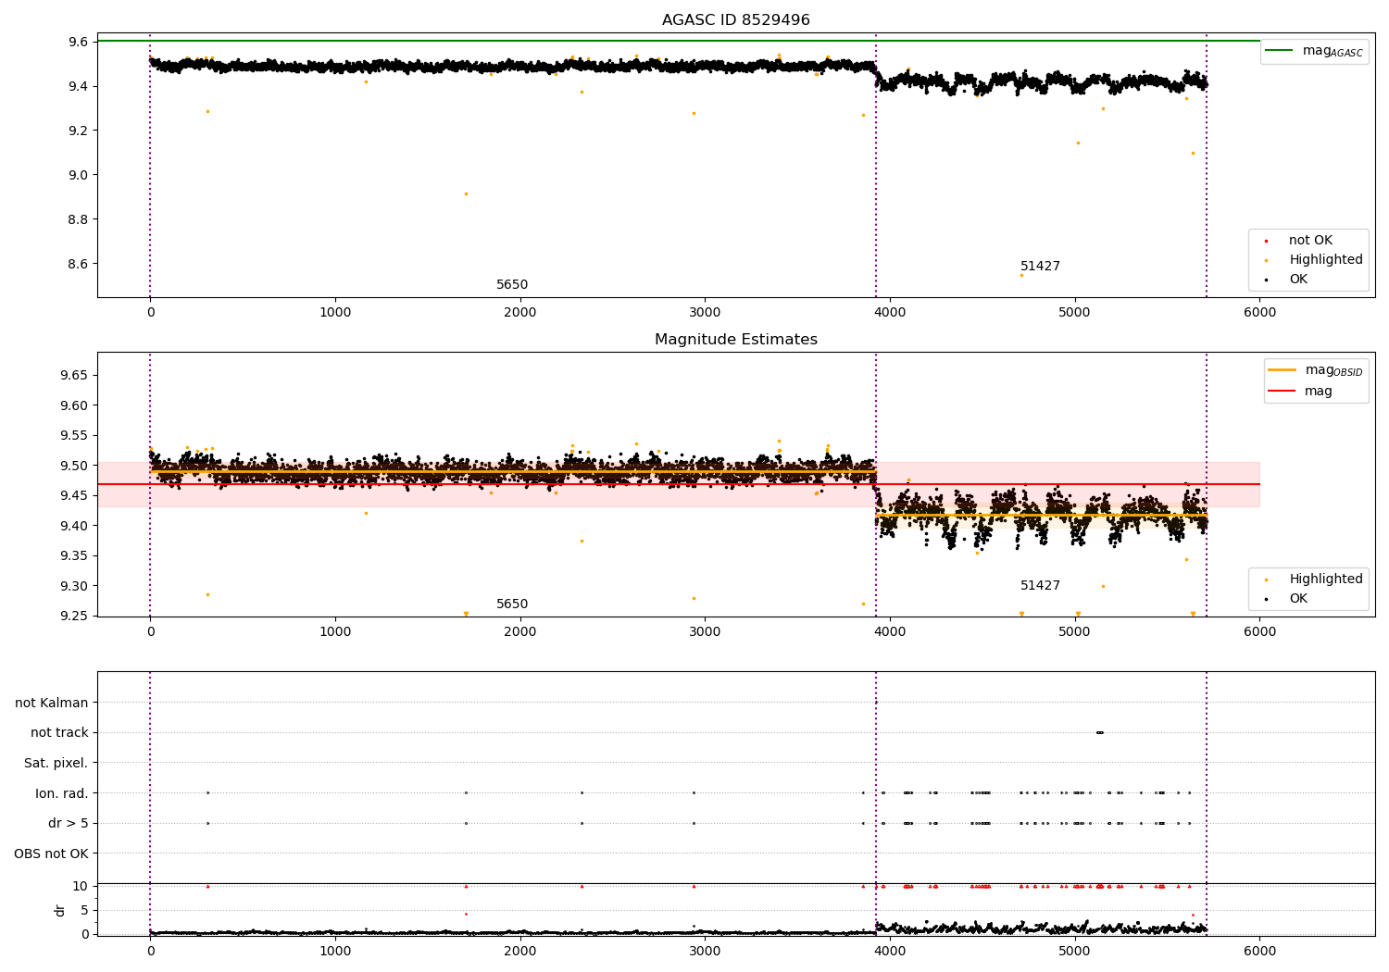Screen dimensions: 1389x972
Task: Select the 'Sat. pixel.' axis label
Action: click(56, 763)
